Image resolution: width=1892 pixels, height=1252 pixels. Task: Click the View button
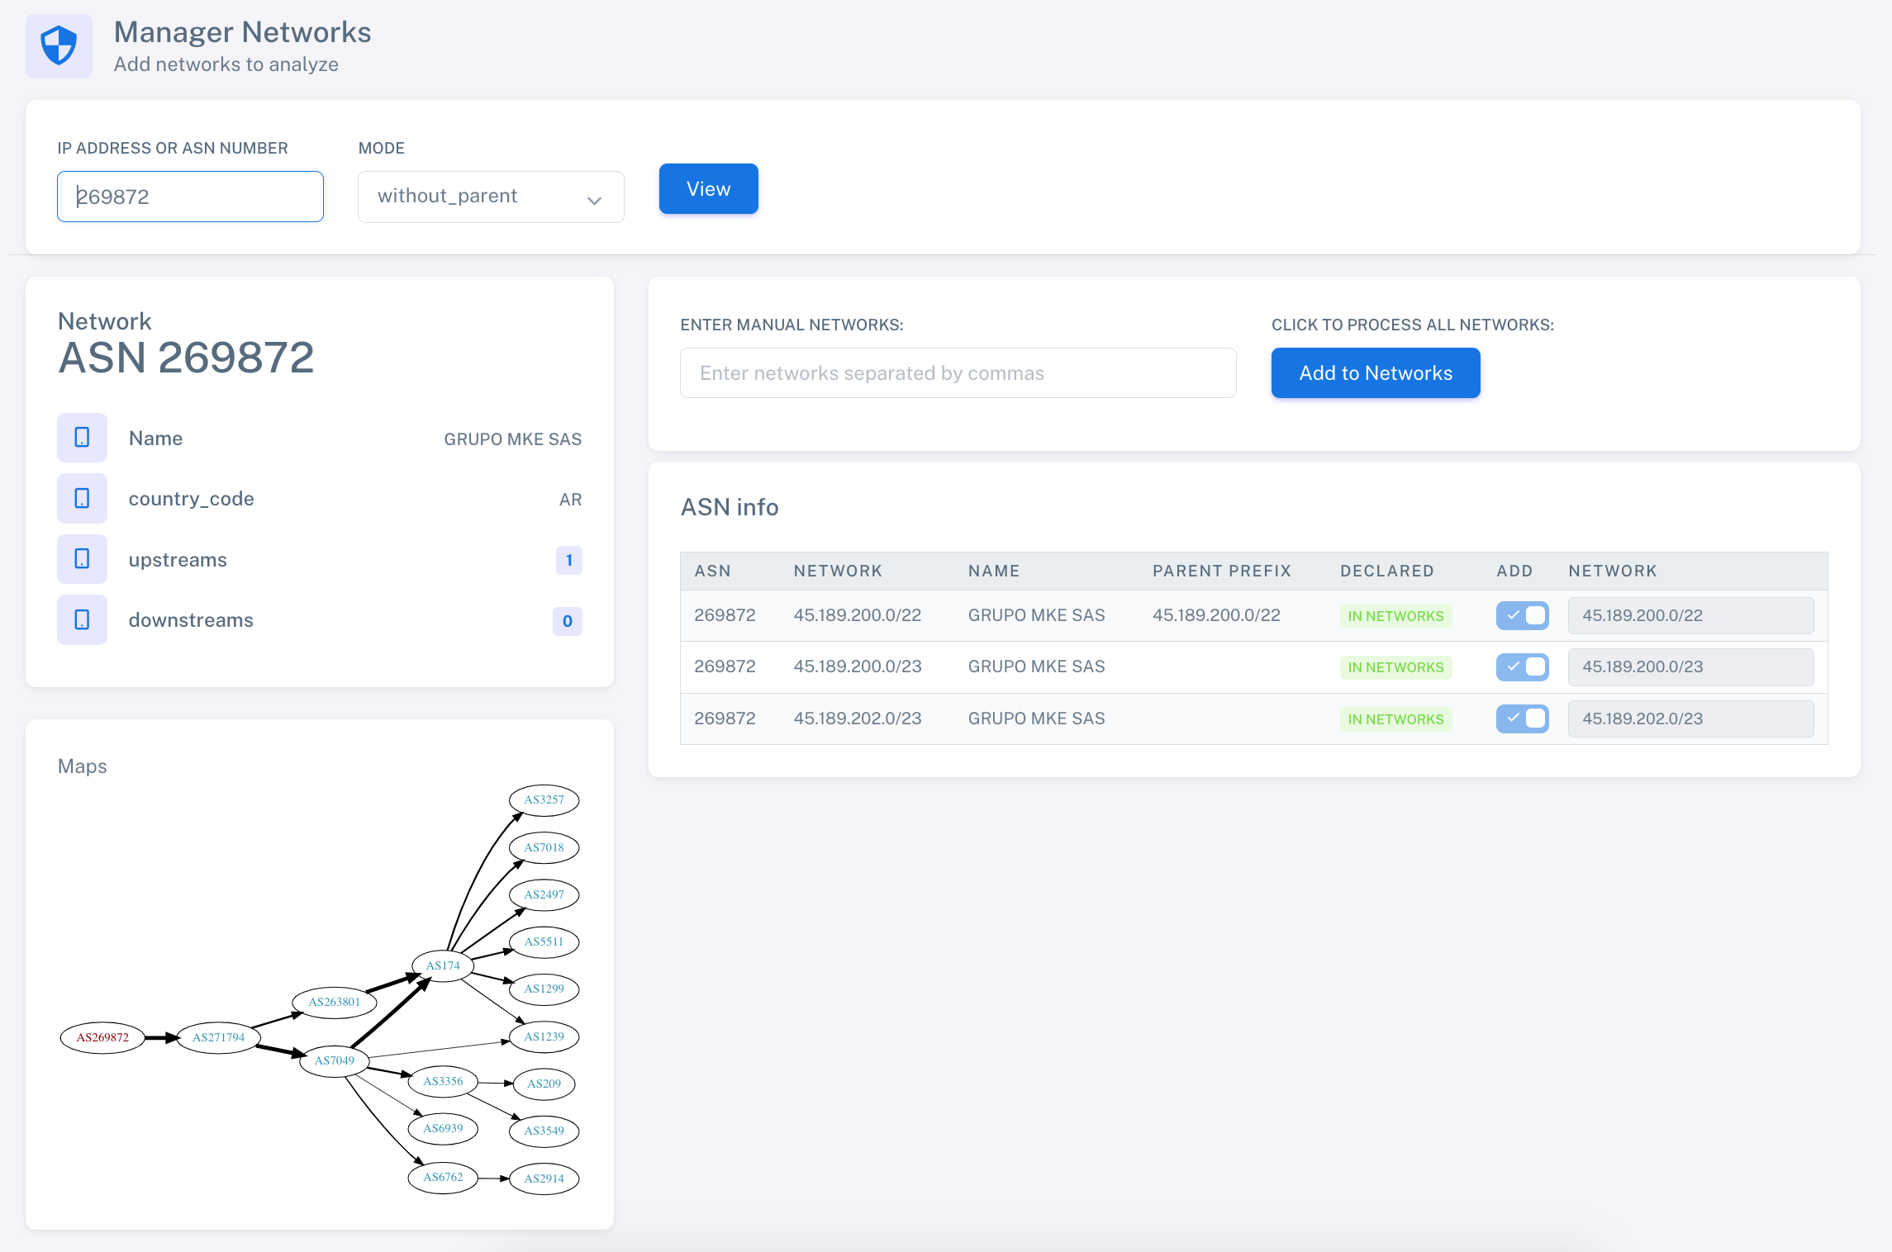(708, 189)
